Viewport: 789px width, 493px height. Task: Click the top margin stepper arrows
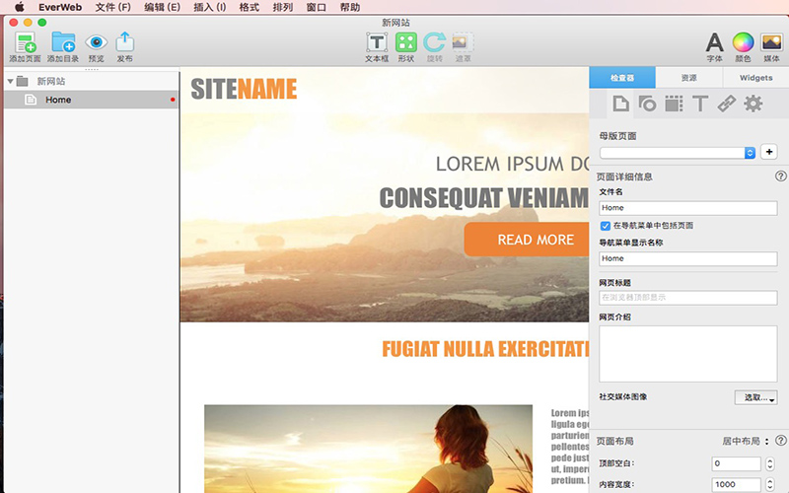tap(770, 463)
